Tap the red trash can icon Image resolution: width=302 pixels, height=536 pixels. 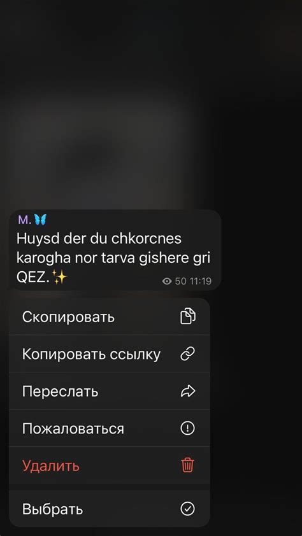point(187,465)
